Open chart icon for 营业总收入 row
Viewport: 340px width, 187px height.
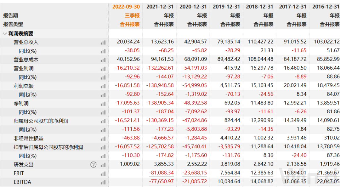(103, 42)
